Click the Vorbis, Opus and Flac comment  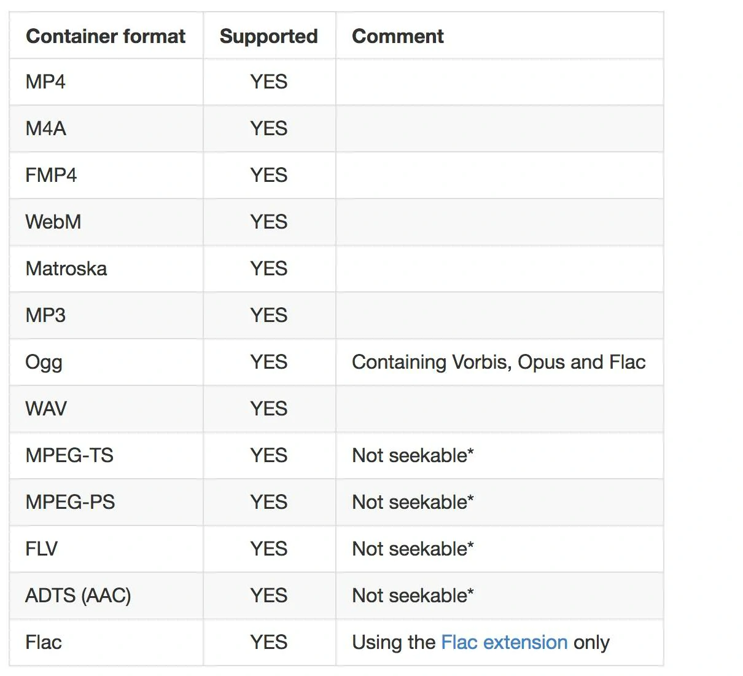[x=499, y=362]
